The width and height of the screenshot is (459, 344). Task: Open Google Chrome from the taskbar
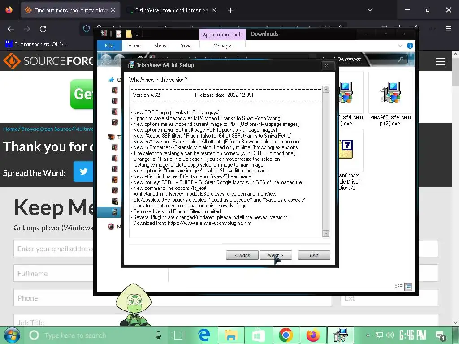pos(286,335)
